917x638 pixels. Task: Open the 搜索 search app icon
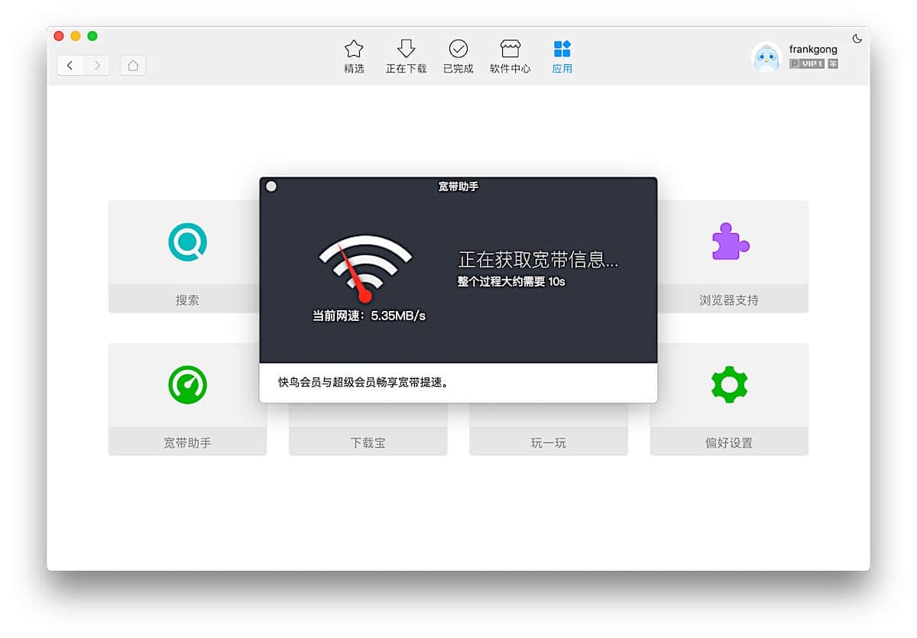click(187, 242)
